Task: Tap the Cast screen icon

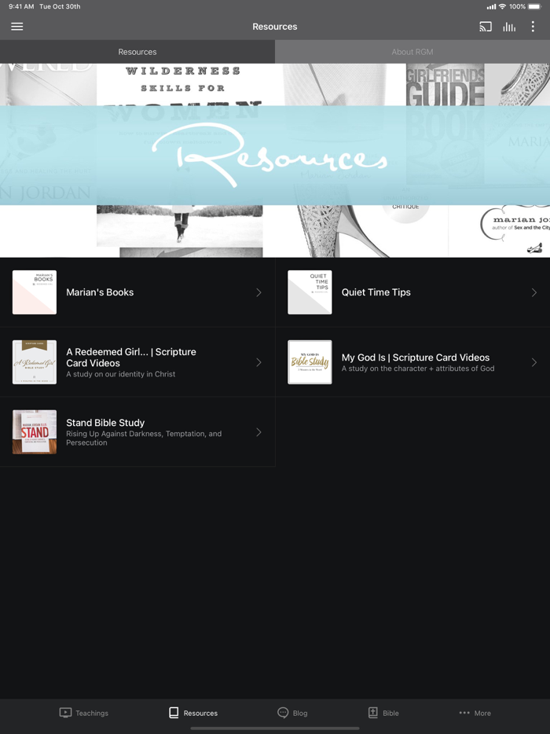Action: 486,27
